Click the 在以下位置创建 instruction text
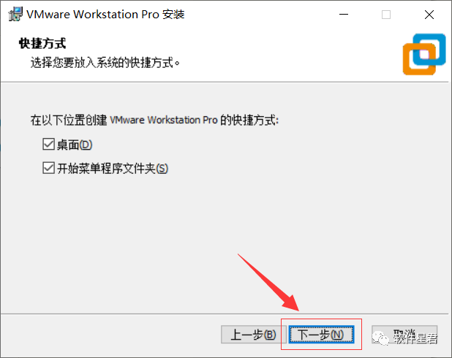The image size is (452, 358). [x=154, y=120]
